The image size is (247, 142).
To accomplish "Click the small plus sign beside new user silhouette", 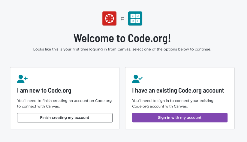I will point(26,78).
